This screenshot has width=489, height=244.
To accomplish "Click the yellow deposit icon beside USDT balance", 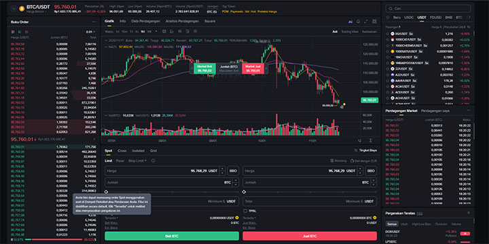I will click(x=237, y=218).
